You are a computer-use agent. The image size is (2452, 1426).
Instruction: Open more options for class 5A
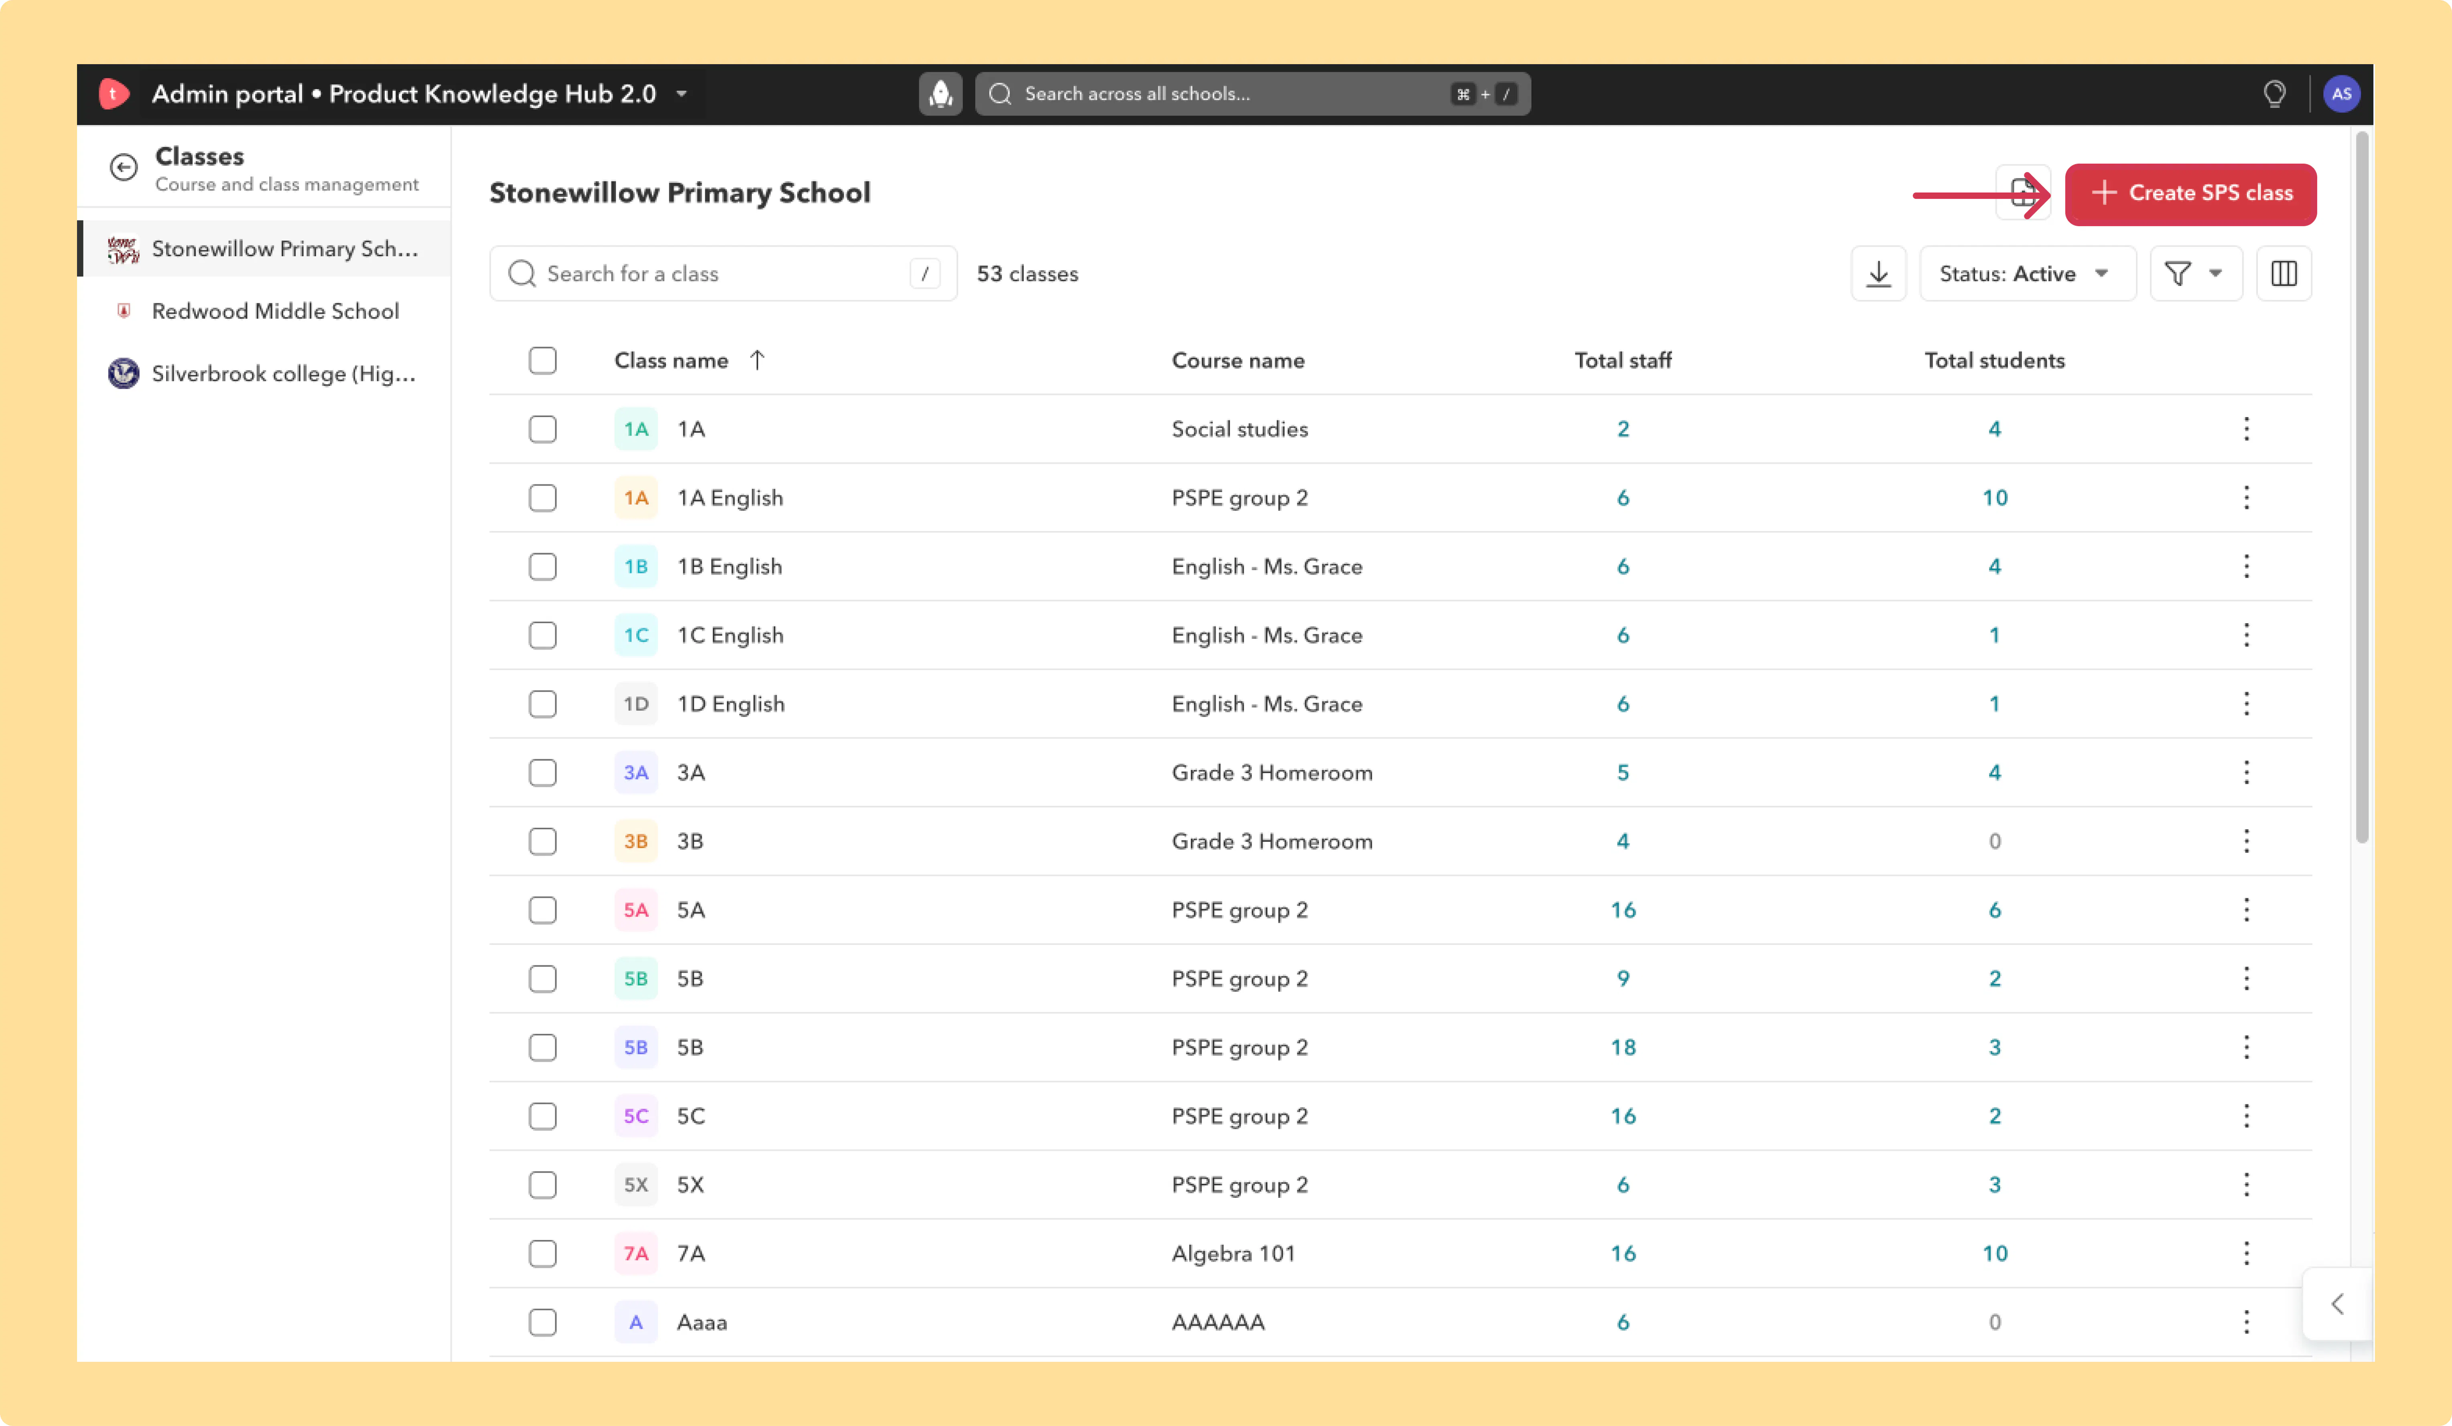click(2246, 909)
